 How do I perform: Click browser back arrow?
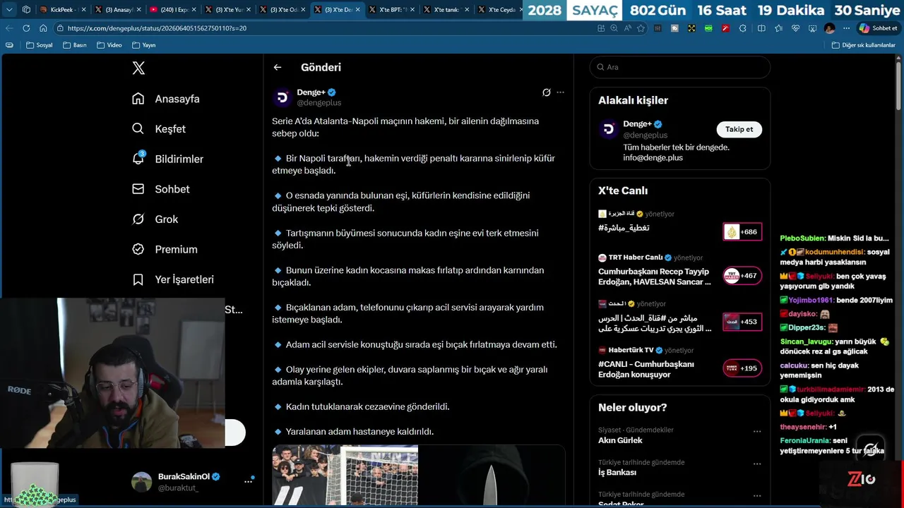coord(9,28)
